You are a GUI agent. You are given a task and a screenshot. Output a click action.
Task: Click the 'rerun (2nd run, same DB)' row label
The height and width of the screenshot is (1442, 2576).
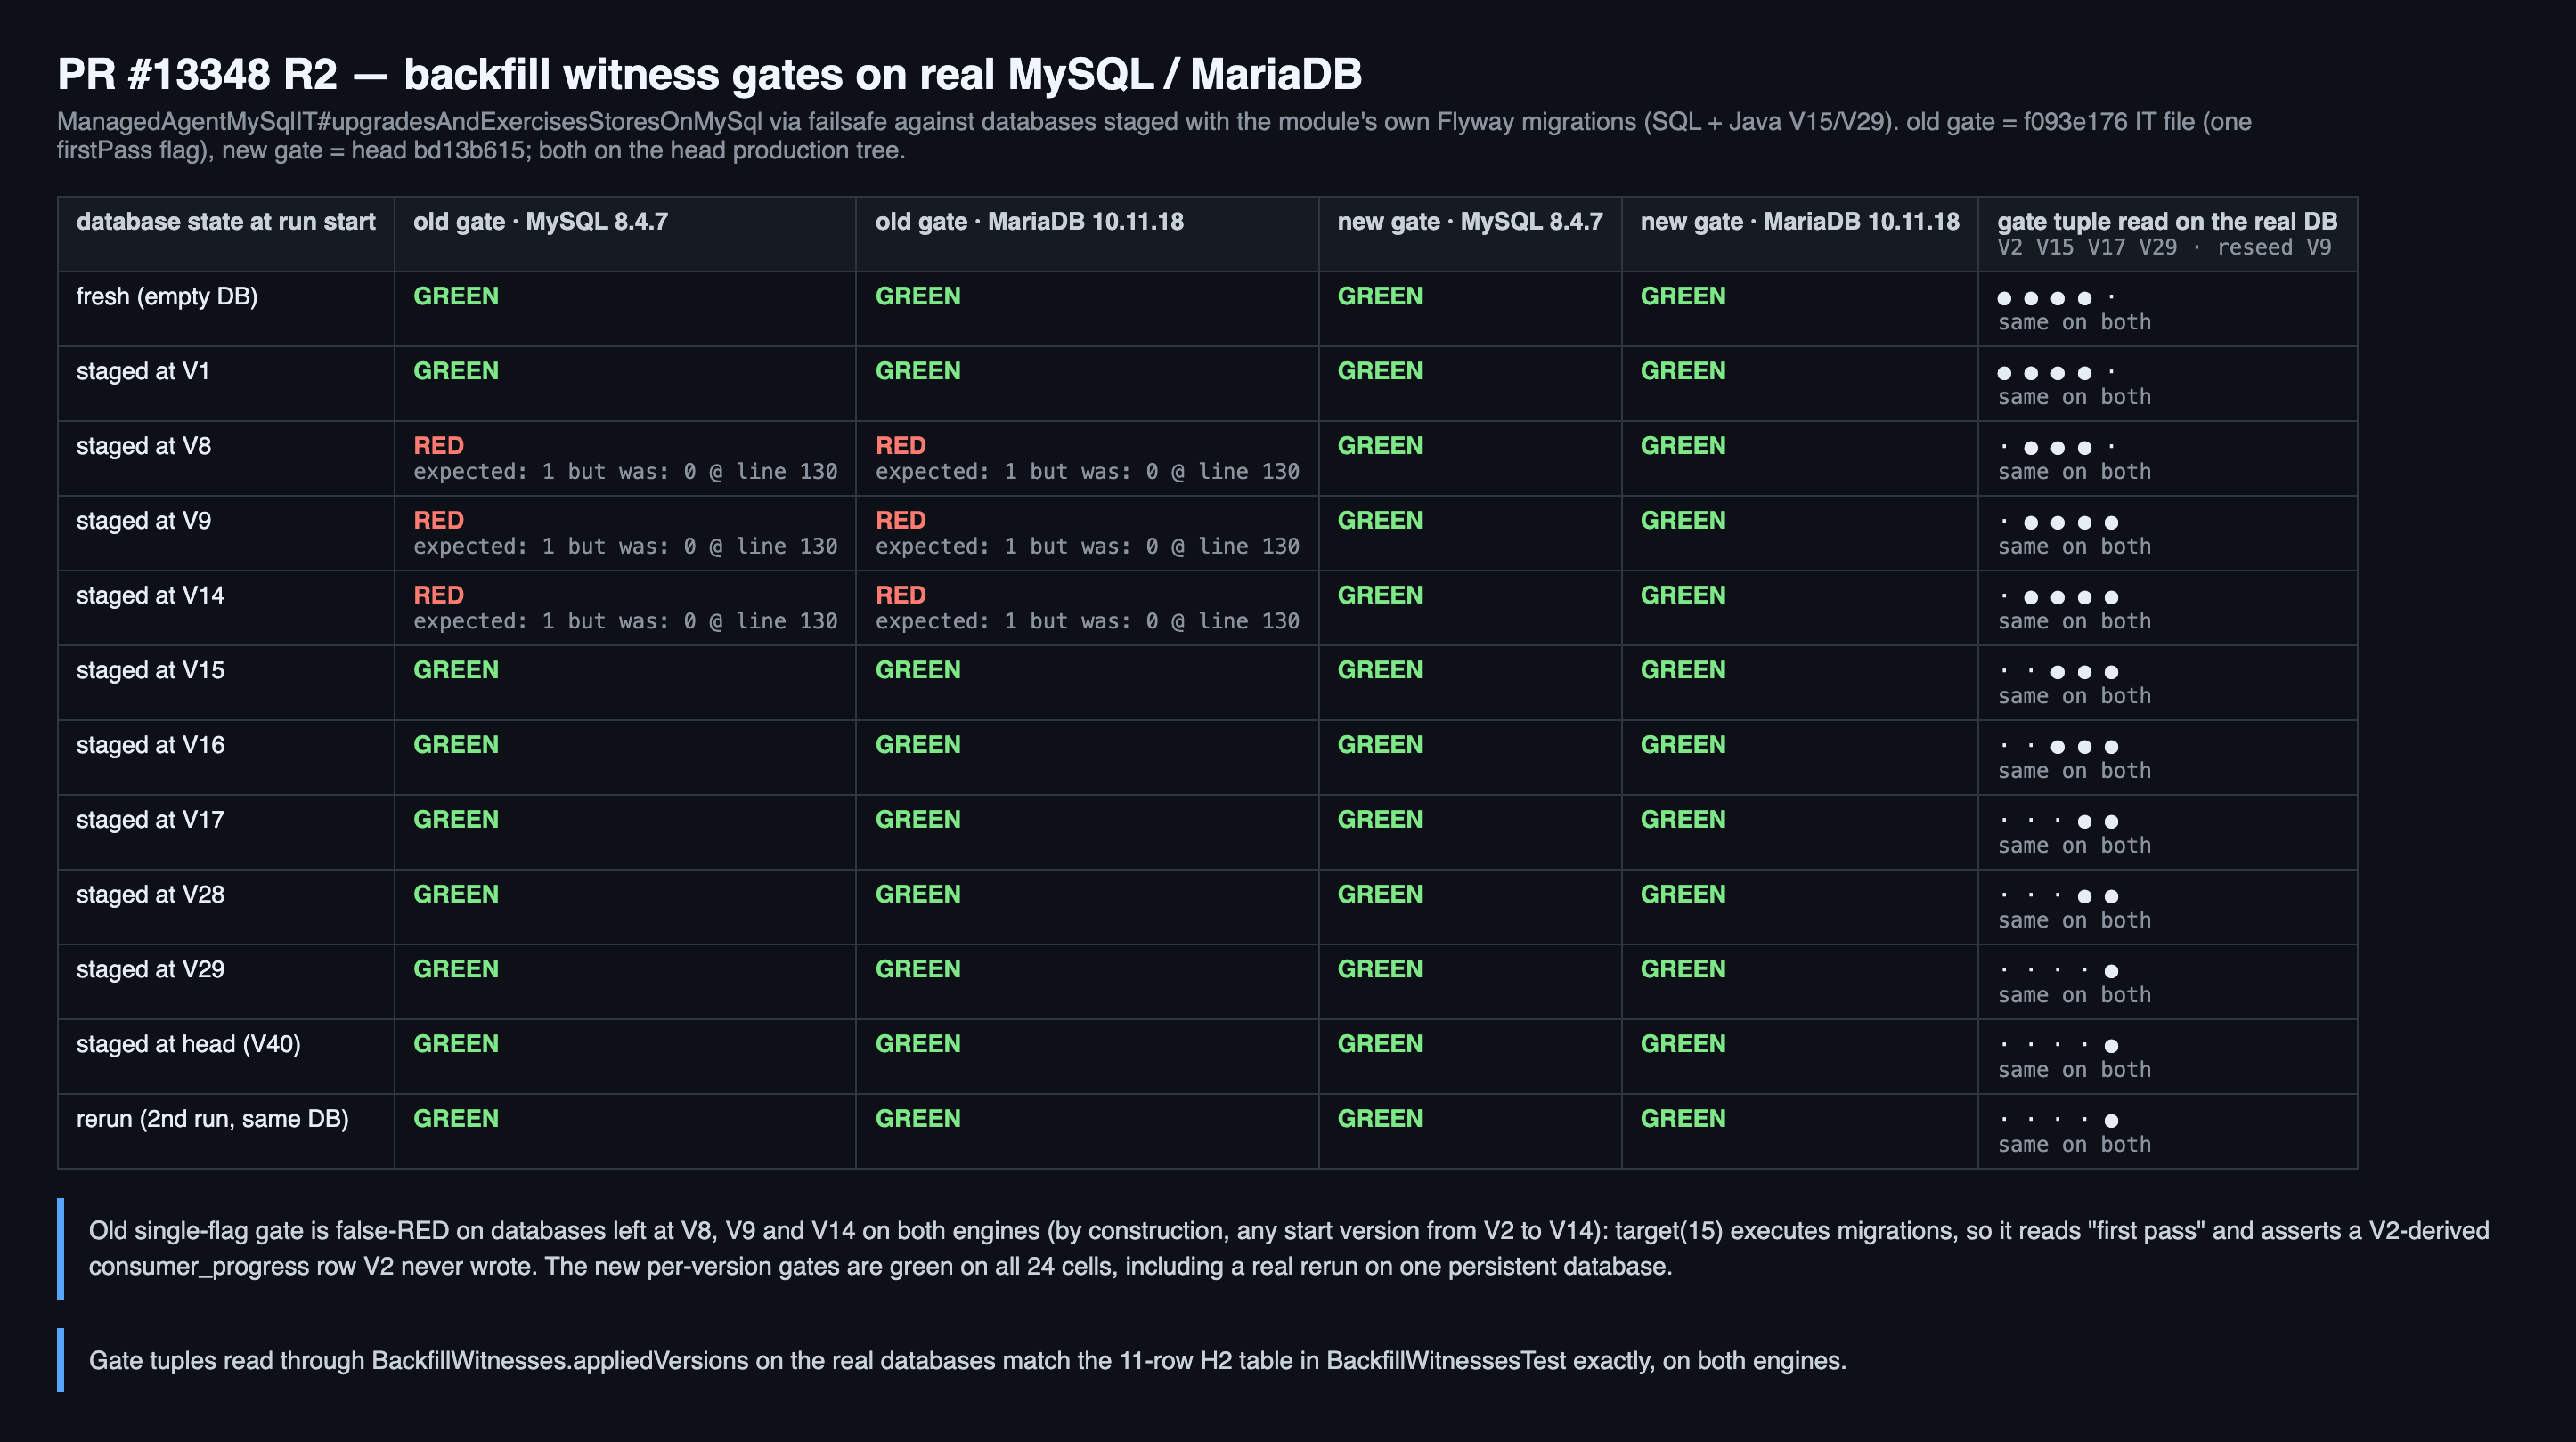point(212,1119)
